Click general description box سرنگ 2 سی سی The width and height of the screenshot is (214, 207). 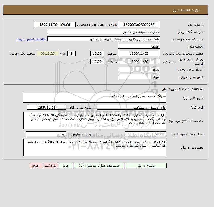pyautogui.click(x=94, y=98)
